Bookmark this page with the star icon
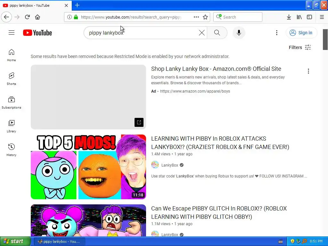This screenshot has width=328, height=246. point(205,17)
